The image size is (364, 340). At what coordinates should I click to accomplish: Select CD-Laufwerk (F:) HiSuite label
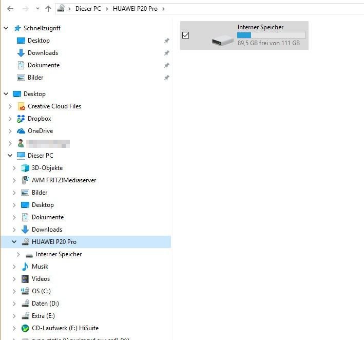65,328
